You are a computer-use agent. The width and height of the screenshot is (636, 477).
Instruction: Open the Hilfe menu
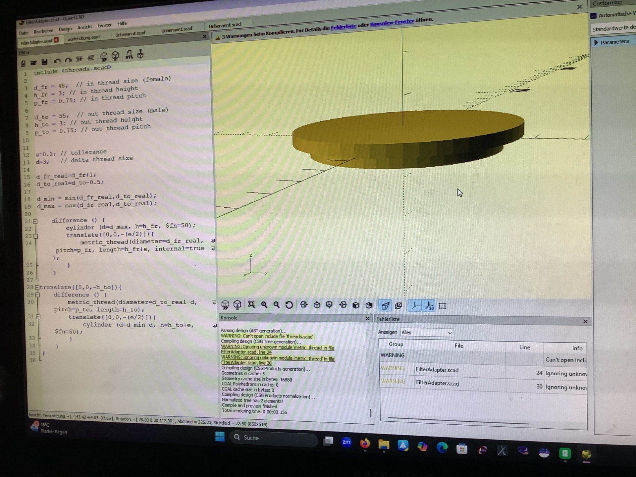[122, 24]
